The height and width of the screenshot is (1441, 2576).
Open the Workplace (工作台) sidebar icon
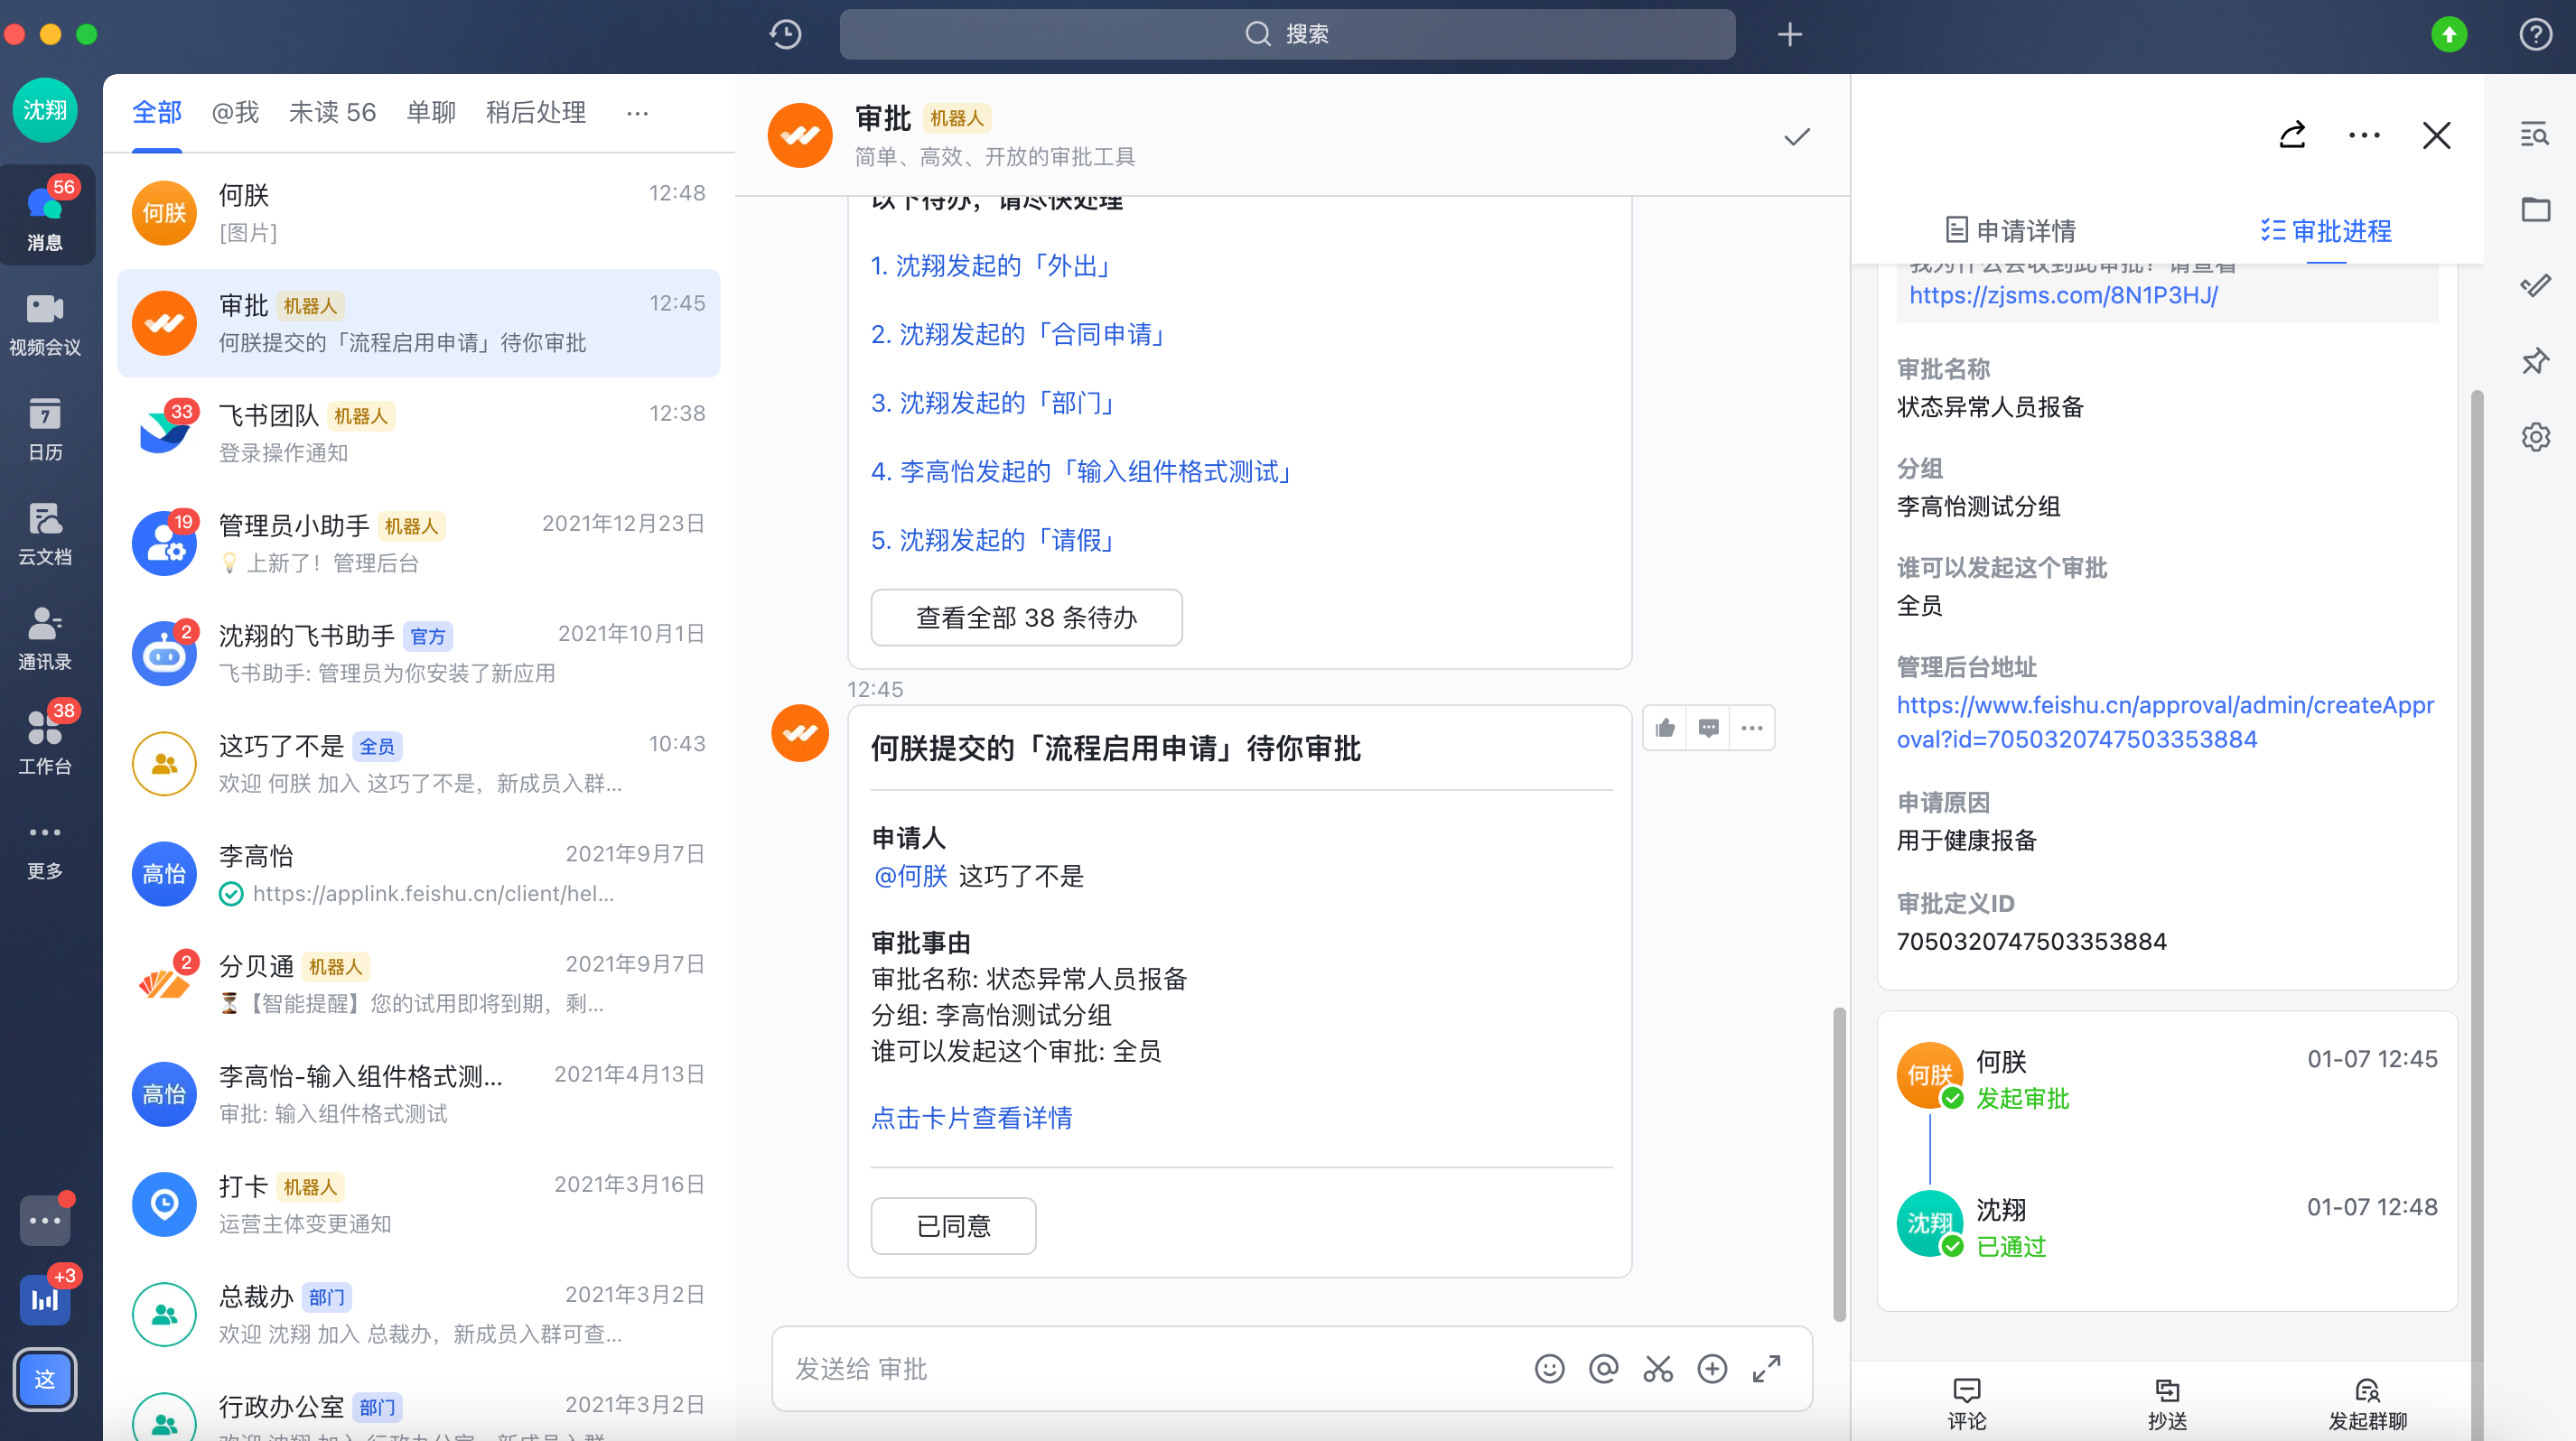coord(45,741)
